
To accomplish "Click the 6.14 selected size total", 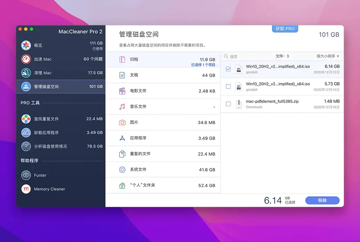I will [273, 201].
